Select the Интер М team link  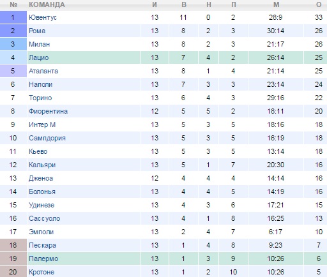point(42,124)
